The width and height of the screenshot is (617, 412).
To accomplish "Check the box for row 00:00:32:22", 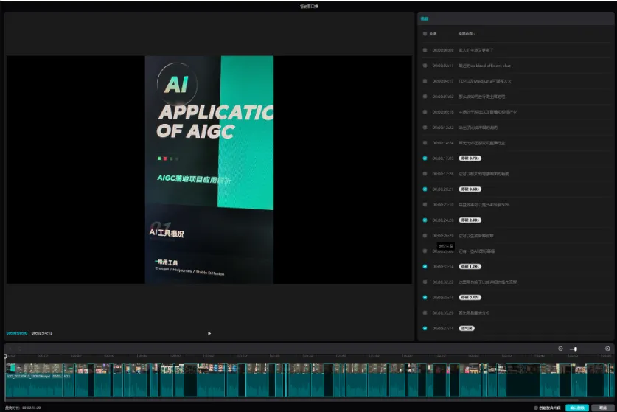I will coord(425,282).
